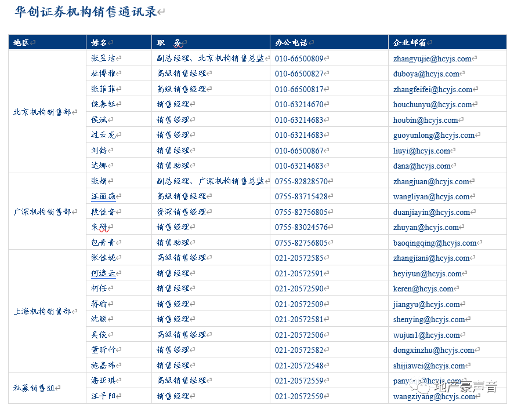Image resolution: width=514 pixels, height=409 pixels.
Task: Click the title 副总经理、北京机构销售总监
Action: point(211,59)
